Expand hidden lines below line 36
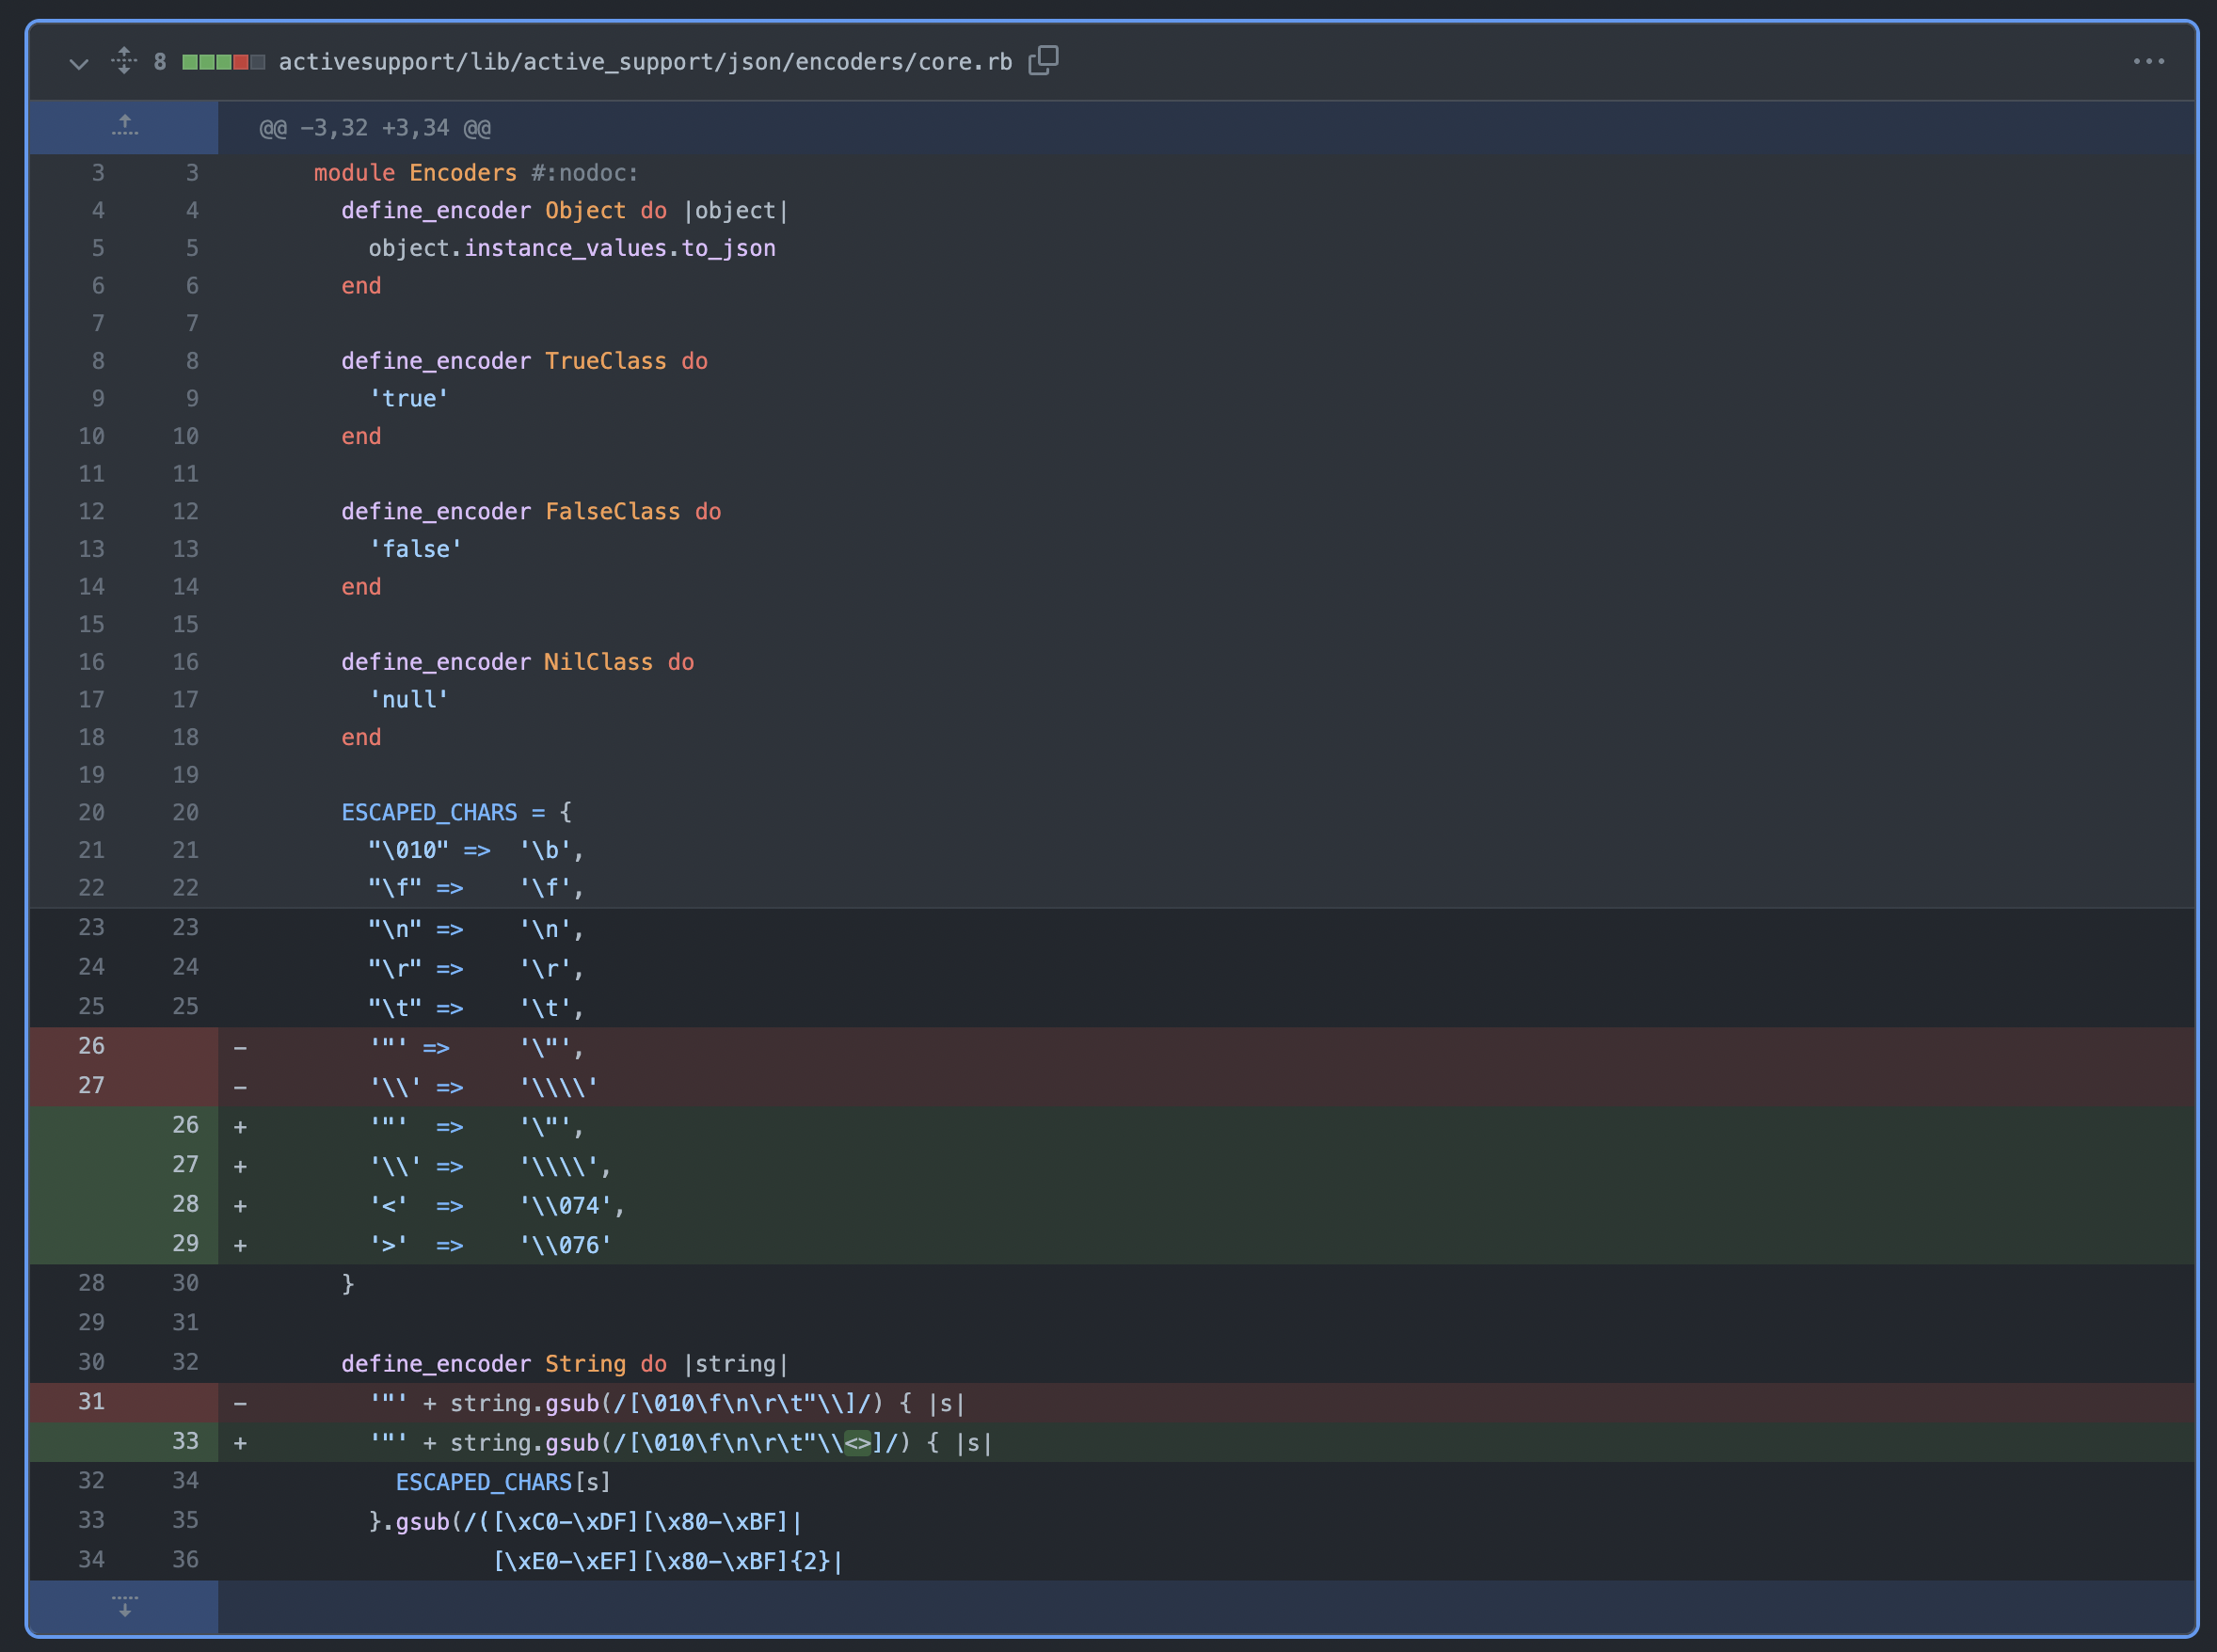The width and height of the screenshot is (2217, 1652). click(124, 1606)
